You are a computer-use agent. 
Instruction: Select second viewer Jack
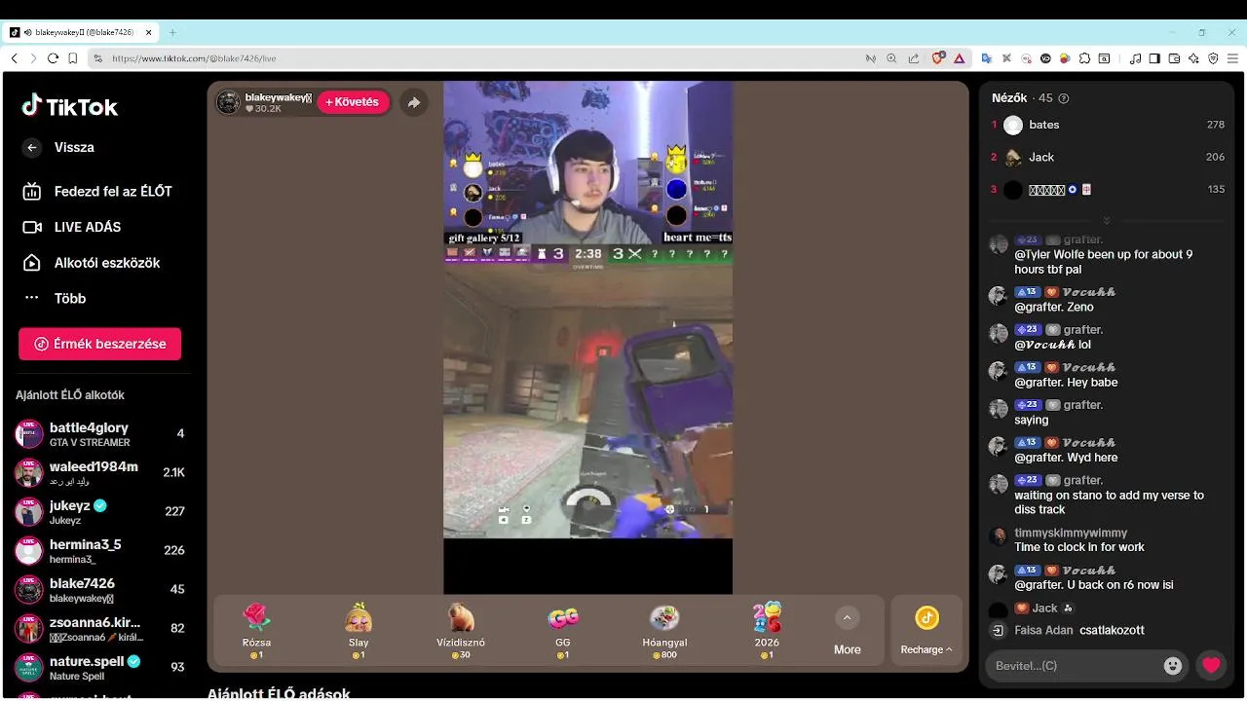click(1108, 157)
